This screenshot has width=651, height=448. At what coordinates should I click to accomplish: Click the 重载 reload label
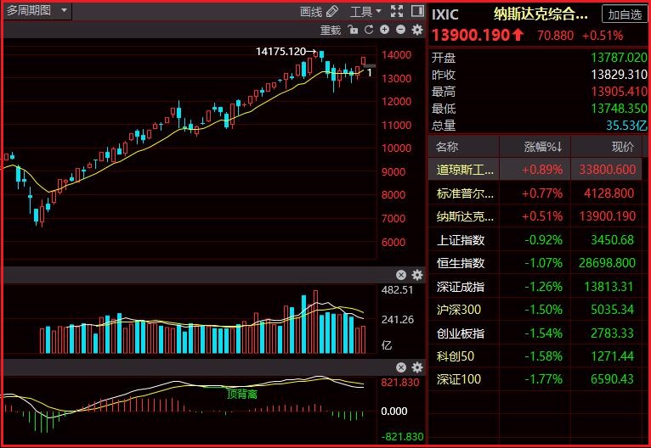[331, 30]
